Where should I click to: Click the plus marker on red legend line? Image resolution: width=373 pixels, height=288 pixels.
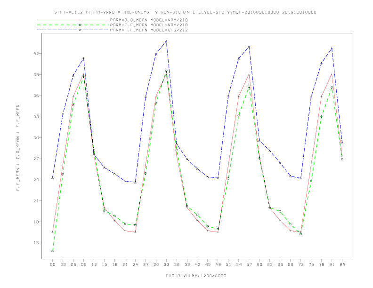pos(80,20)
